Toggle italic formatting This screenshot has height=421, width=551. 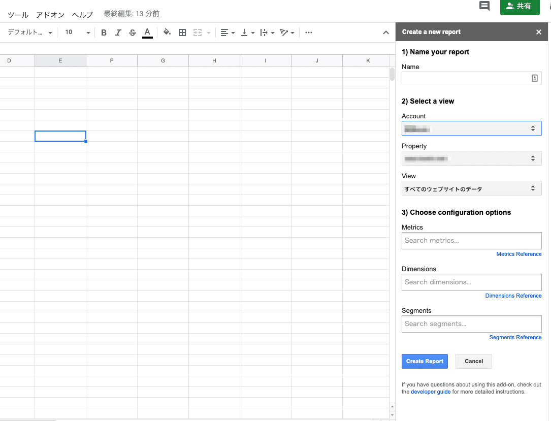[118, 33]
